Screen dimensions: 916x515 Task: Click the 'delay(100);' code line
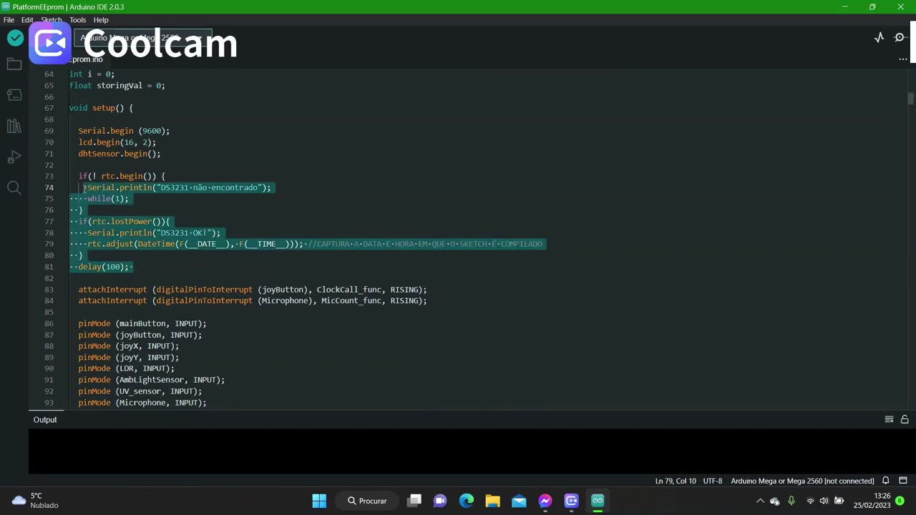click(104, 267)
